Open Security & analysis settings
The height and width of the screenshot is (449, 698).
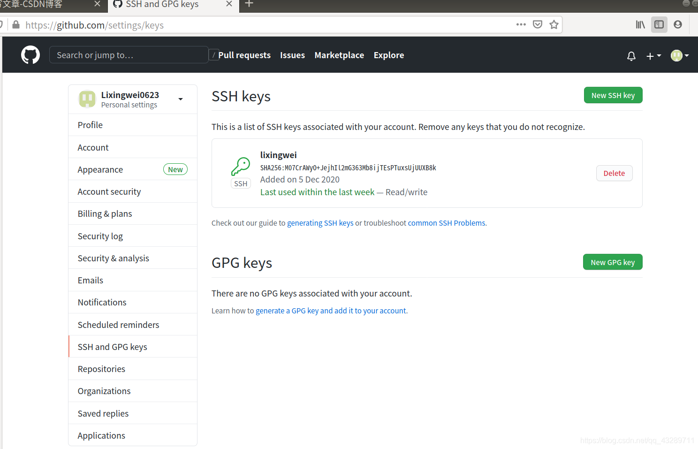pyautogui.click(x=133, y=258)
